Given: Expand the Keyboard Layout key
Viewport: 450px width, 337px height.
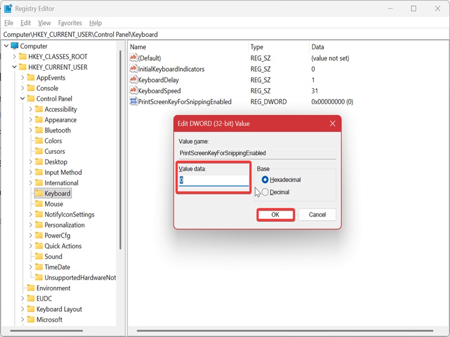Looking at the screenshot, I should click(x=22, y=309).
